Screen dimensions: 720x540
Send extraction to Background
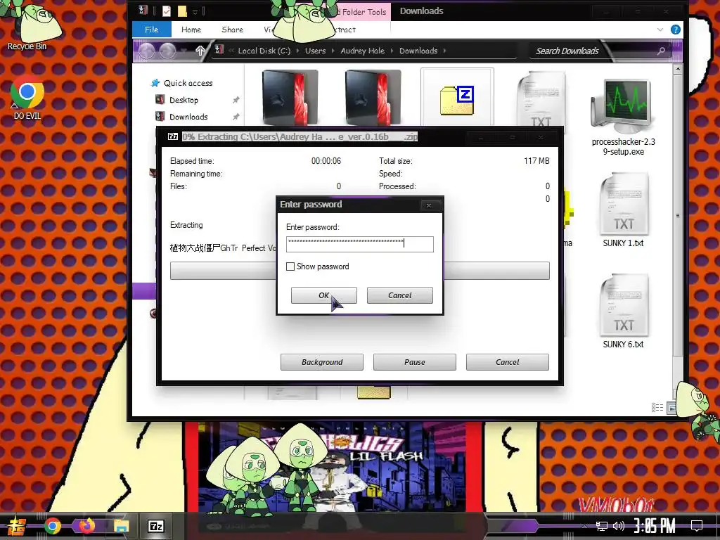coord(322,362)
